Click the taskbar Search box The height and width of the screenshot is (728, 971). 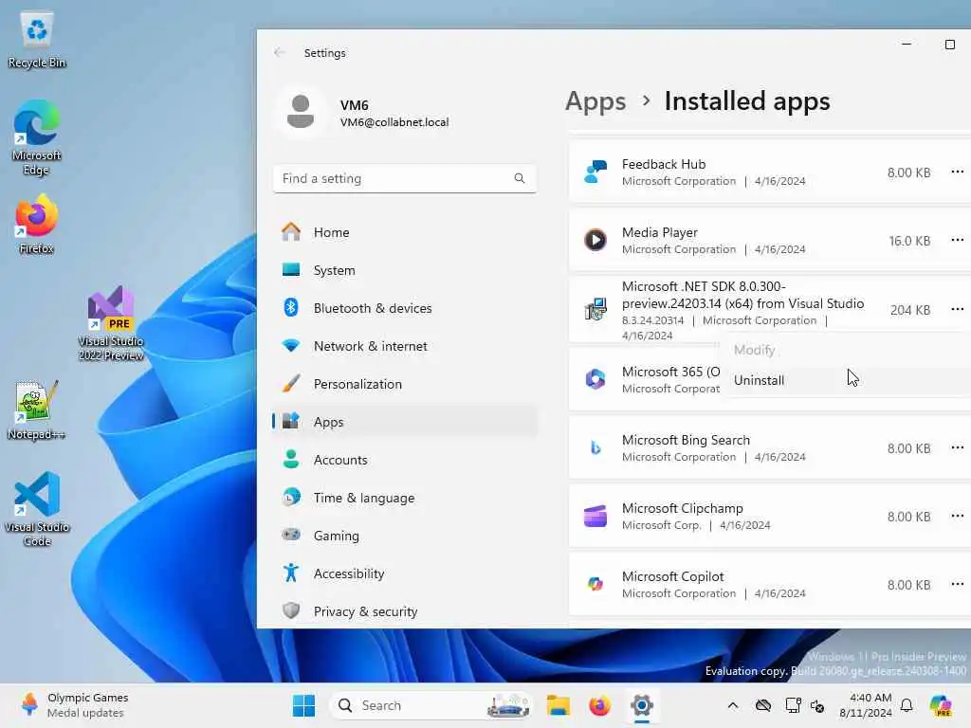pos(431,705)
